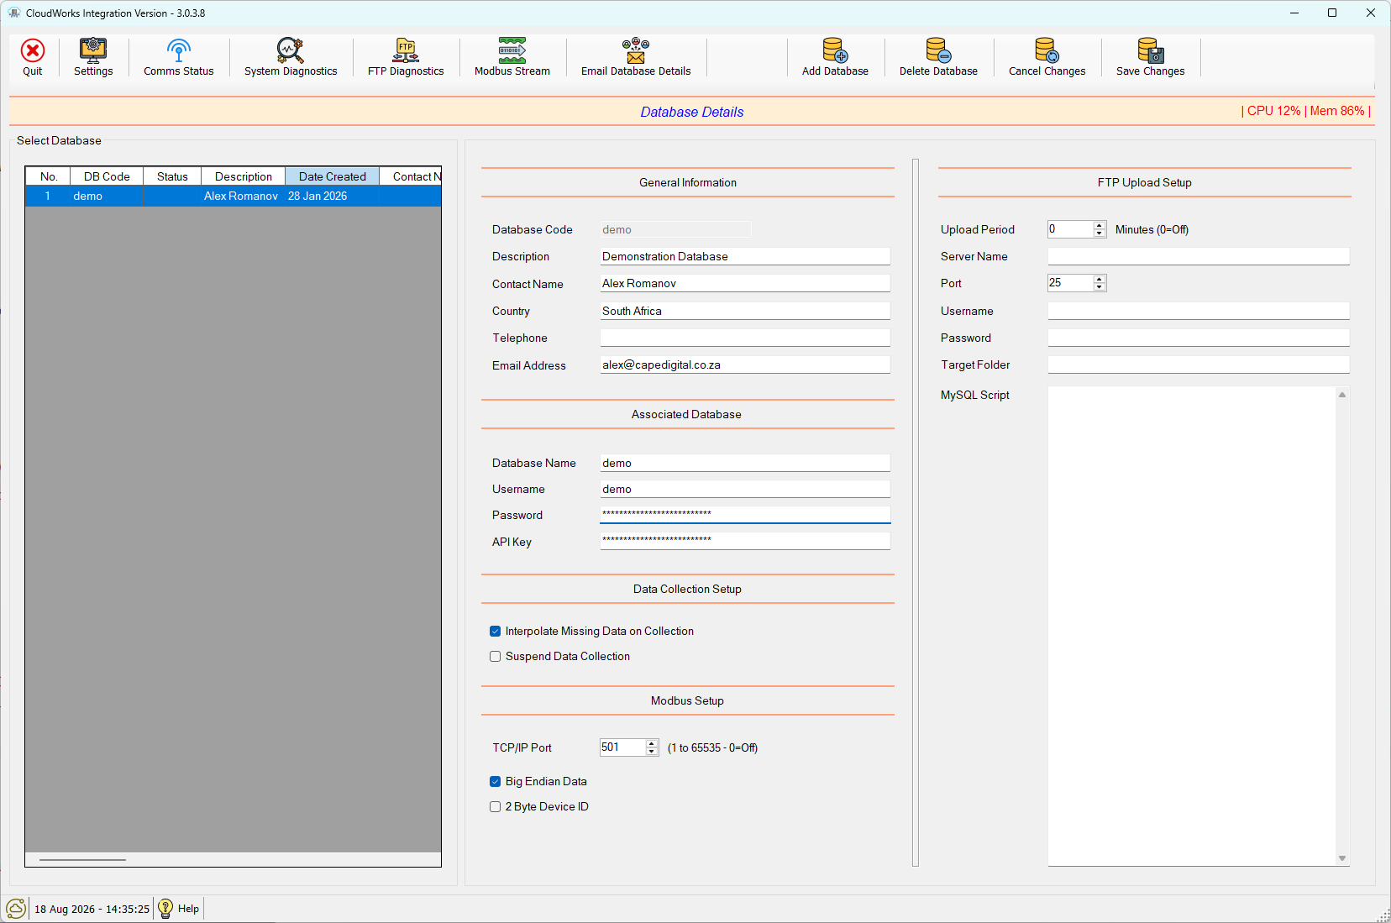Click MySQL Script scrollbar down arrow

tap(1342, 858)
